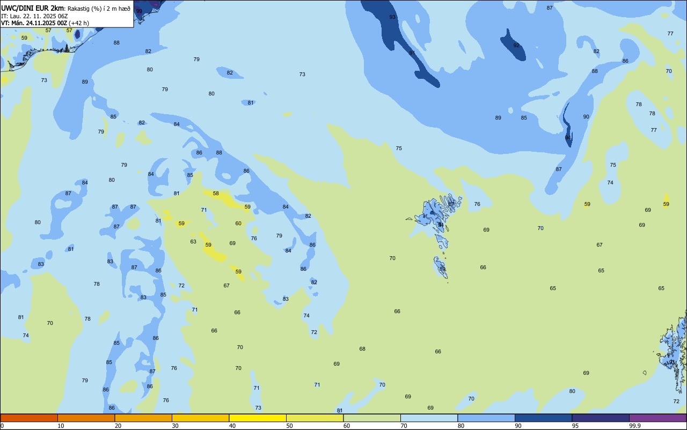
Task: Click the '(+42 h)' forecast offset text
Action: [79, 23]
